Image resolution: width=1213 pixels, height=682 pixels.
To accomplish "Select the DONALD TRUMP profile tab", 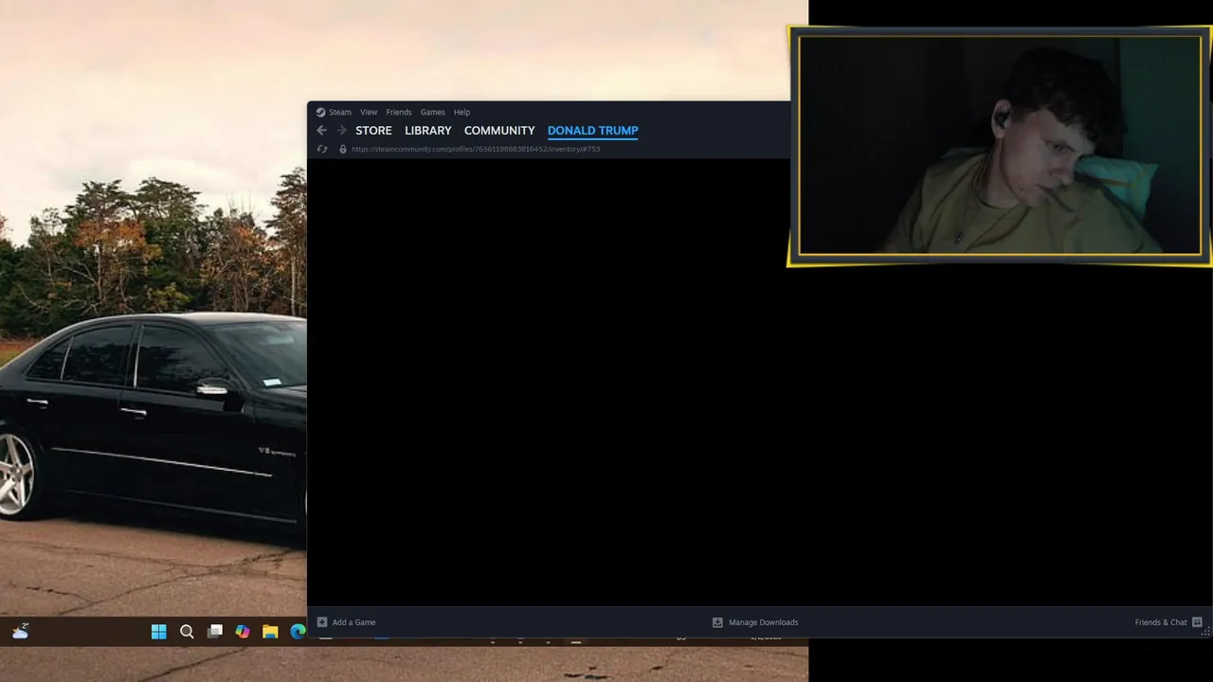I will 593,131.
